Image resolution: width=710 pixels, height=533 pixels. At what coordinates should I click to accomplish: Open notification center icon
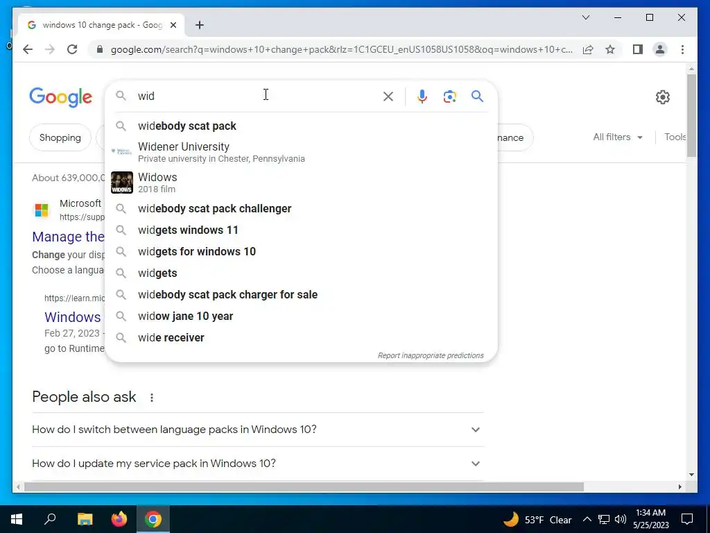[x=687, y=519]
